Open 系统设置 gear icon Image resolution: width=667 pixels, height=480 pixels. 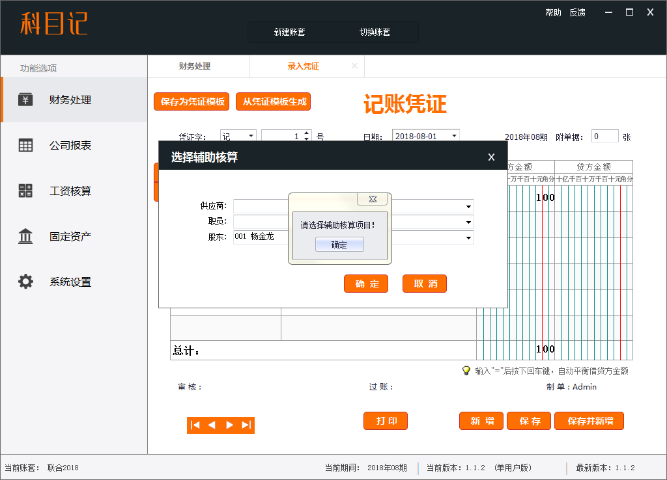pos(25,282)
